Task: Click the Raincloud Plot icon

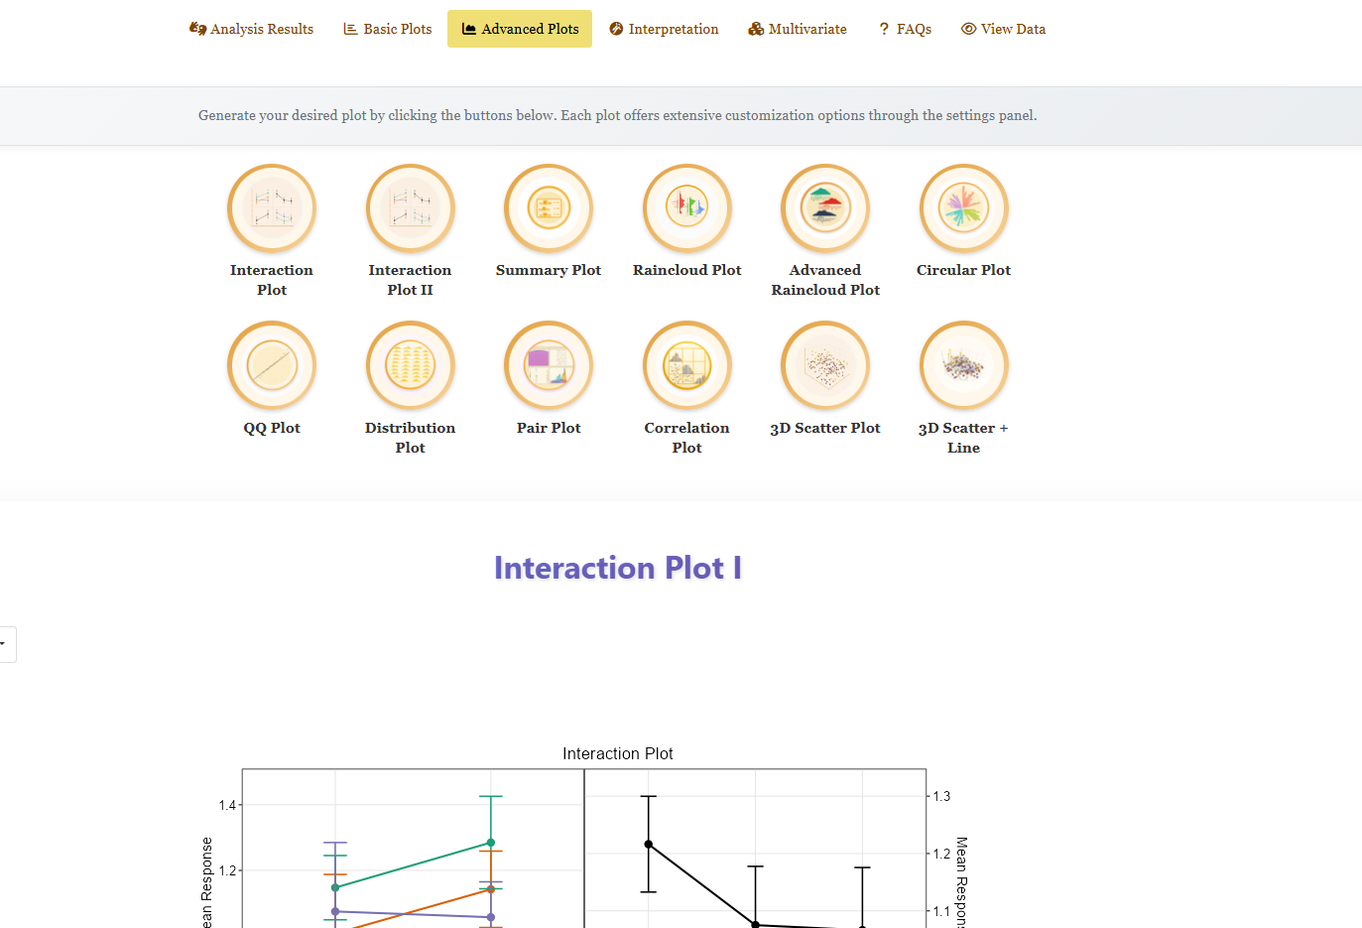Action: coord(687,208)
